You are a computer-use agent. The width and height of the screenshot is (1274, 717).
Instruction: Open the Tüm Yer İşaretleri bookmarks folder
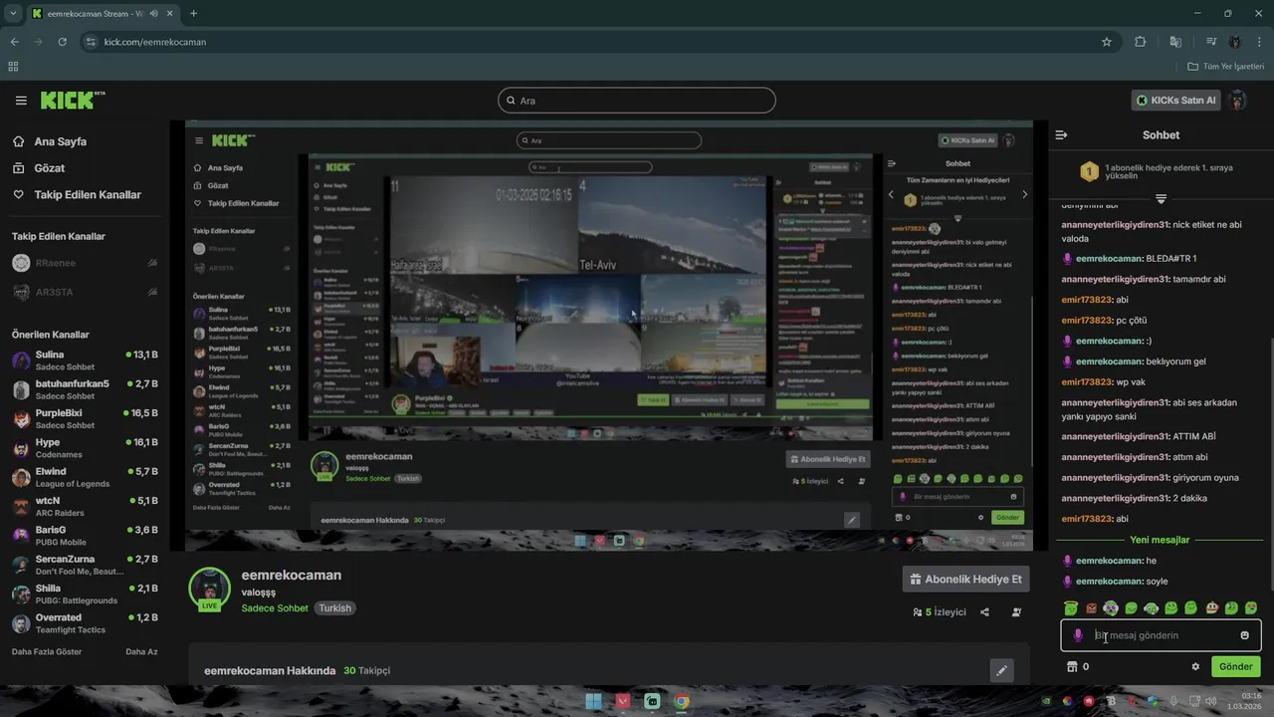[1226, 67]
